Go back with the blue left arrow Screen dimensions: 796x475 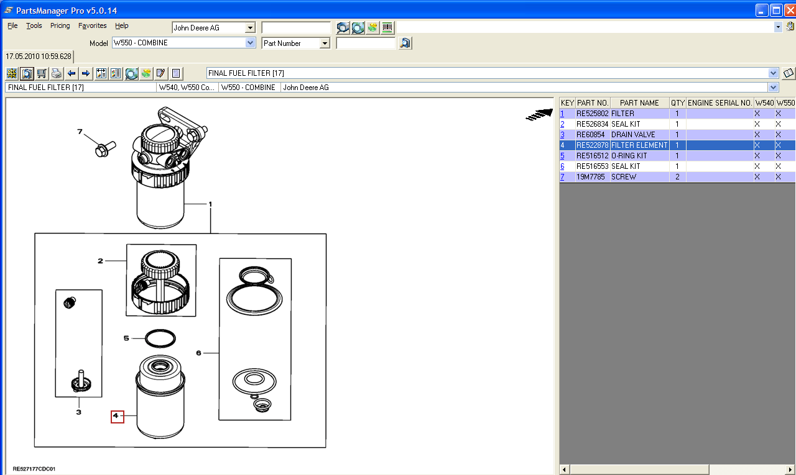click(x=72, y=73)
